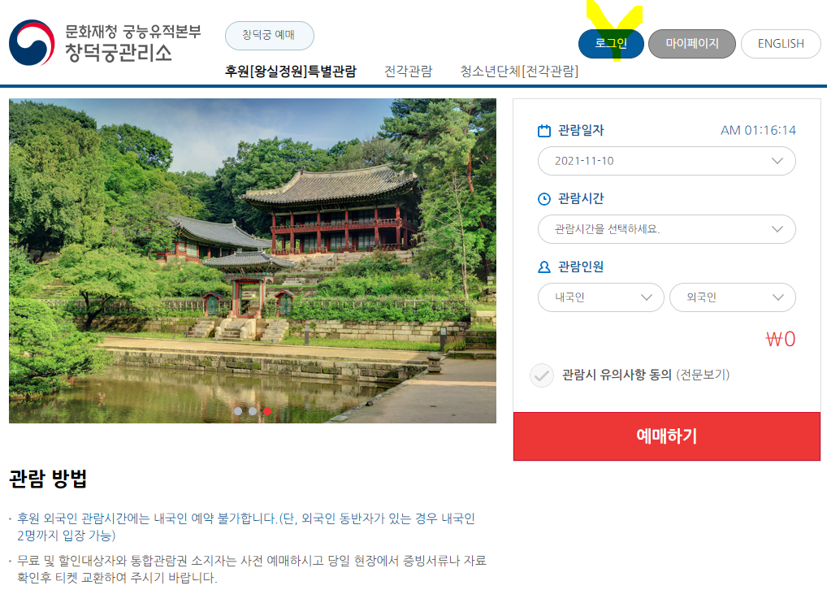The width and height of the screenshot is (827, 590).
Task: Expand the 관람시간을 선택하세요 dropdown
Action: click(x=667, y=229)
